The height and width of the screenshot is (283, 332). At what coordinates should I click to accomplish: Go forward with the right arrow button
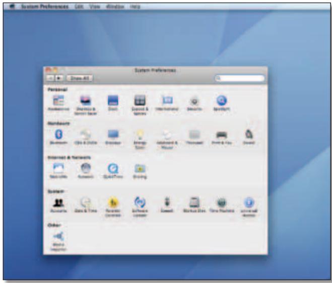59,78
